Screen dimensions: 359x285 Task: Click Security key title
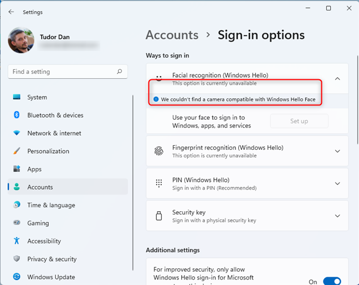[189, 212]
